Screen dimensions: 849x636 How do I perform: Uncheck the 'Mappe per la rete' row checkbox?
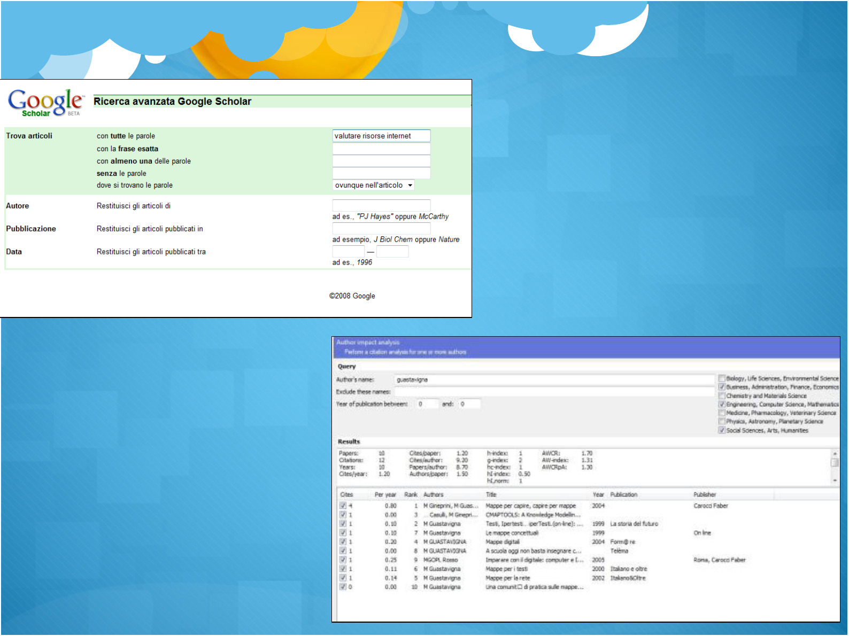click(343, 578)
